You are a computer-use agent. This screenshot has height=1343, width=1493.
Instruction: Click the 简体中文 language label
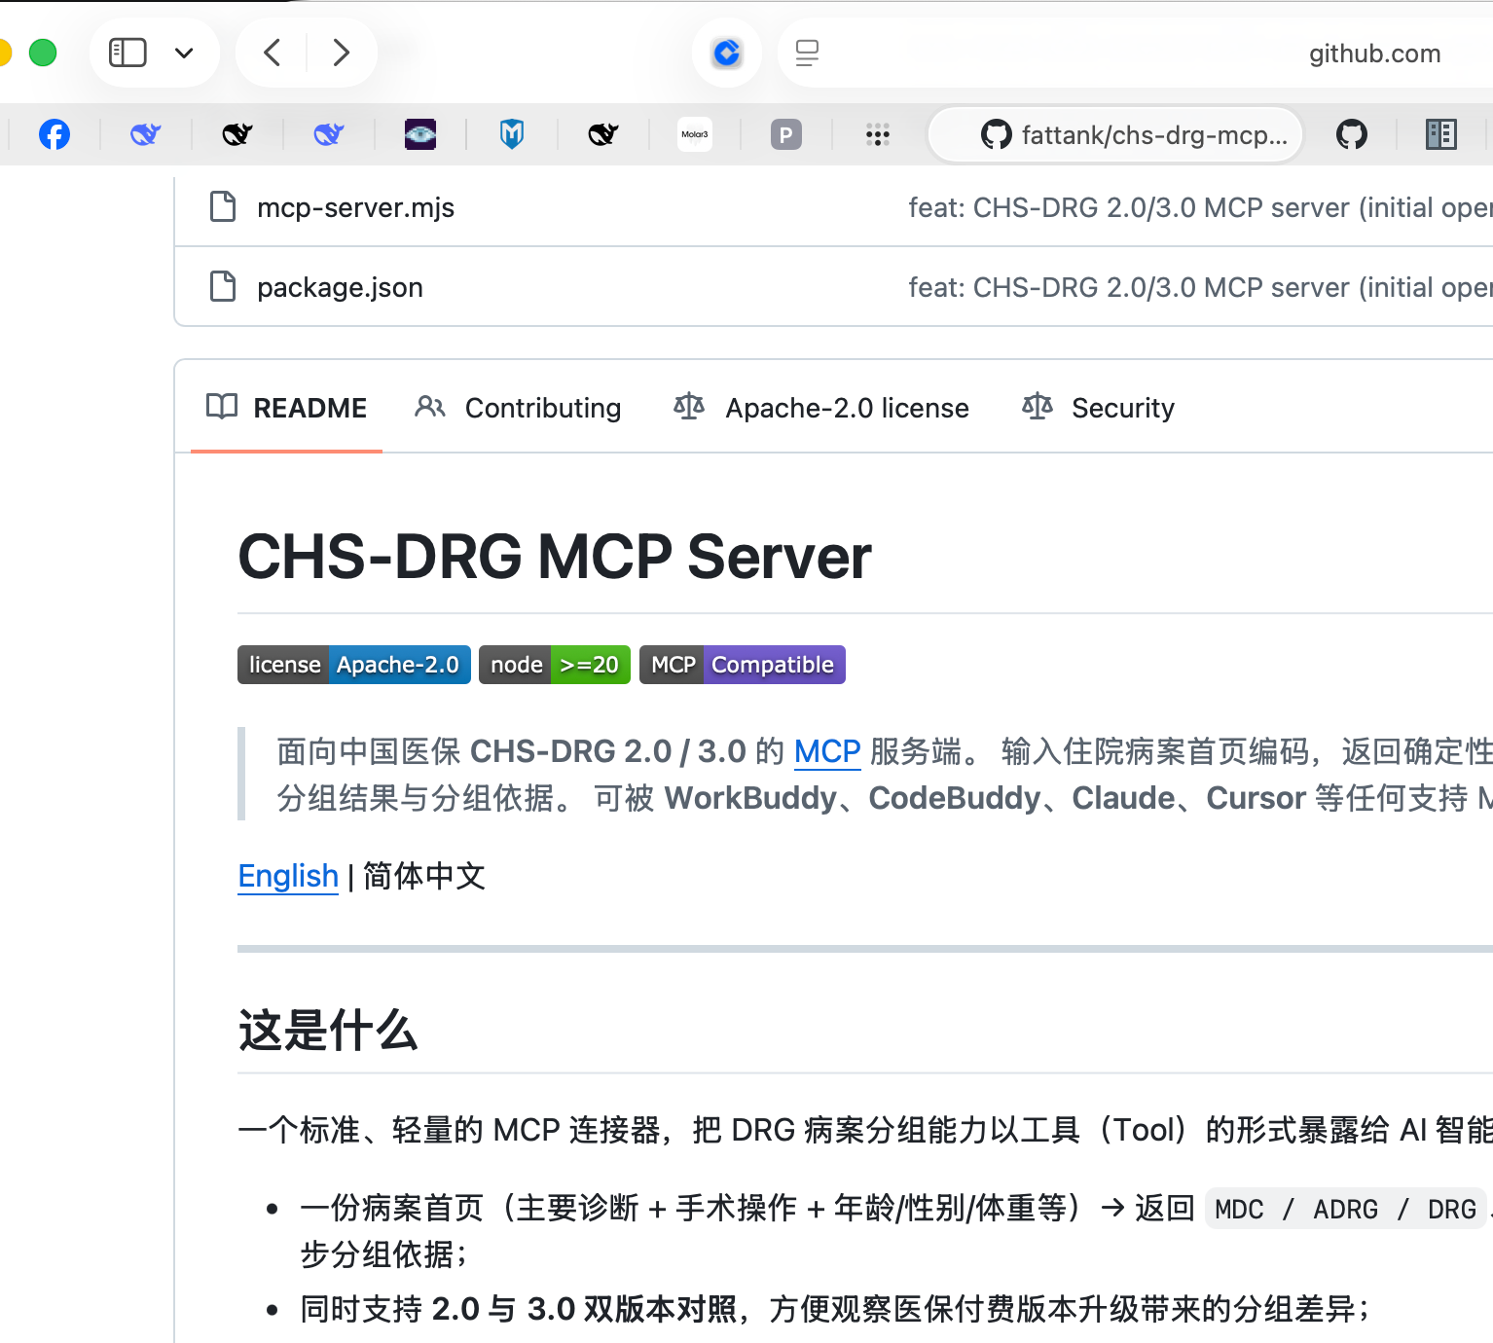424,876
